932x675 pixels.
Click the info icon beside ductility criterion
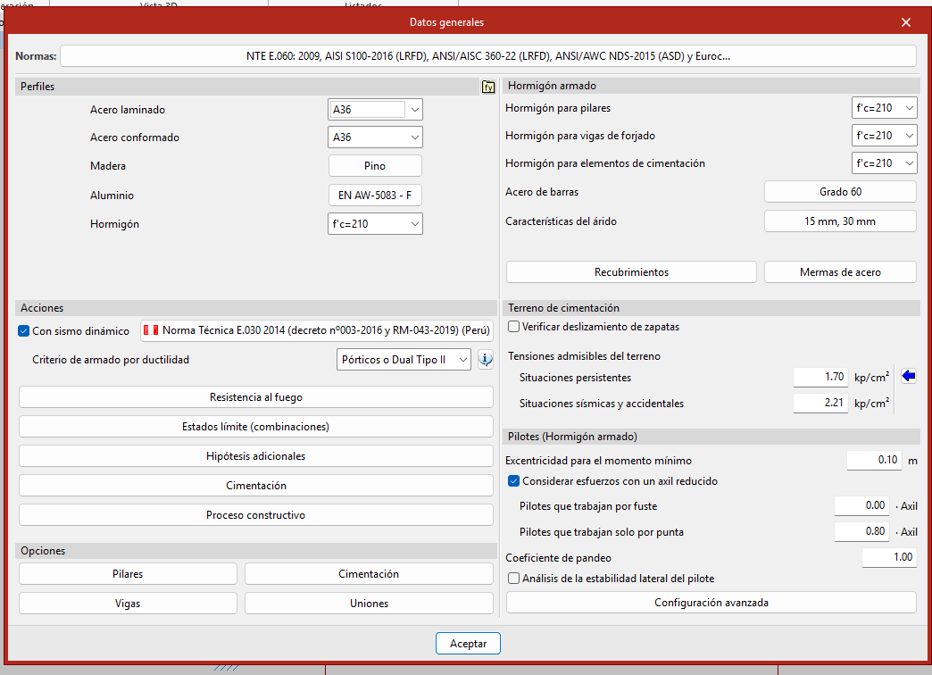pos(486,360)
